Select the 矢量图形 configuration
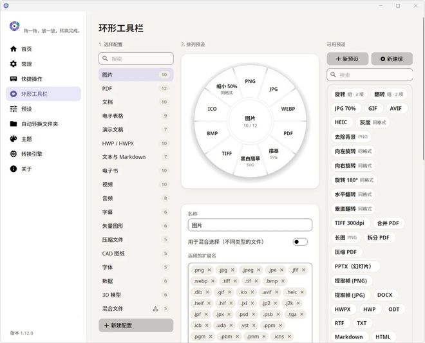This screenshot has height=343, width=425. [136, 226]
